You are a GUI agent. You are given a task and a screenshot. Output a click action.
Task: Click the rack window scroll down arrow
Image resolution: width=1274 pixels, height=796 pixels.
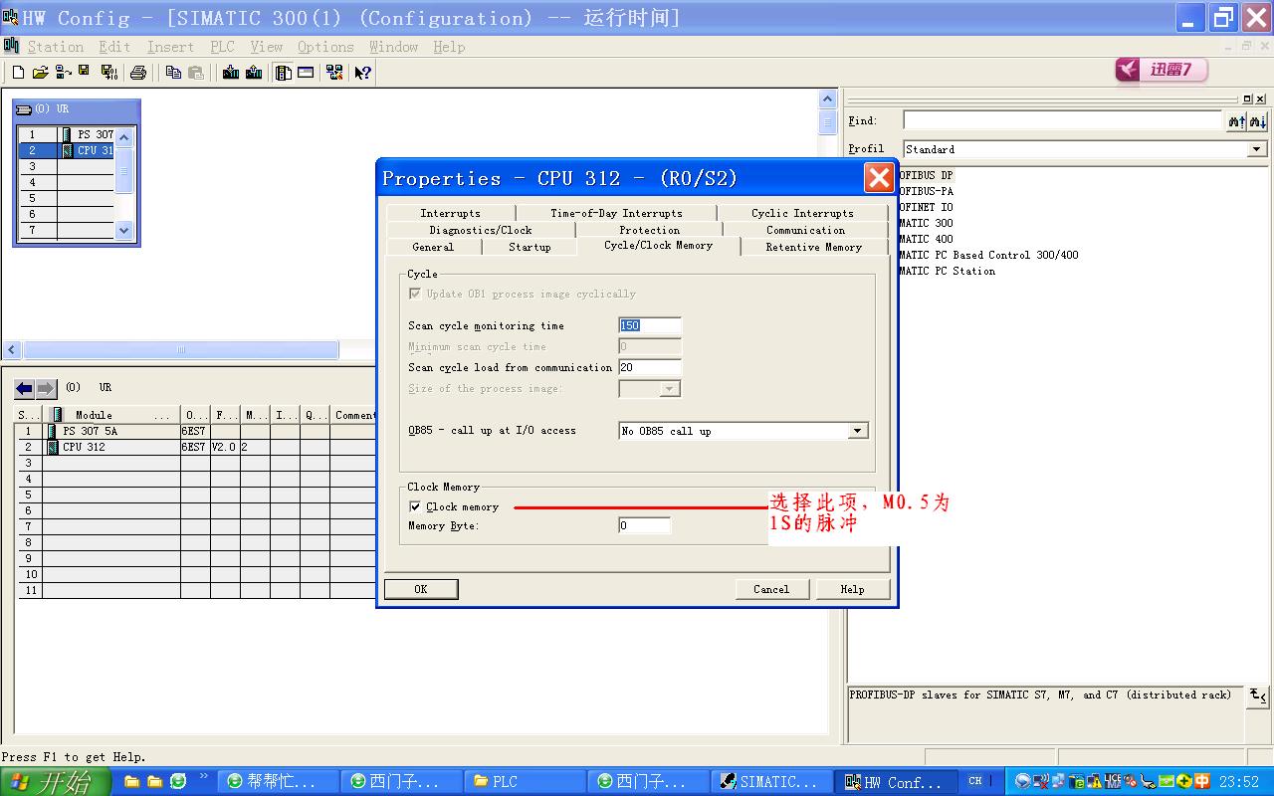[x=124, y=230]
